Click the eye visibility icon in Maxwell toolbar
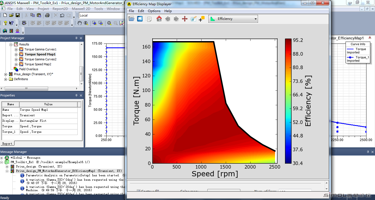 24,23
